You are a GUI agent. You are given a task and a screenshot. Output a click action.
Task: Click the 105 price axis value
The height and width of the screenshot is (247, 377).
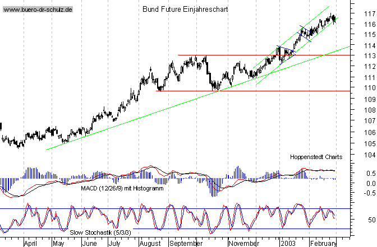click(x=370, y=143)
